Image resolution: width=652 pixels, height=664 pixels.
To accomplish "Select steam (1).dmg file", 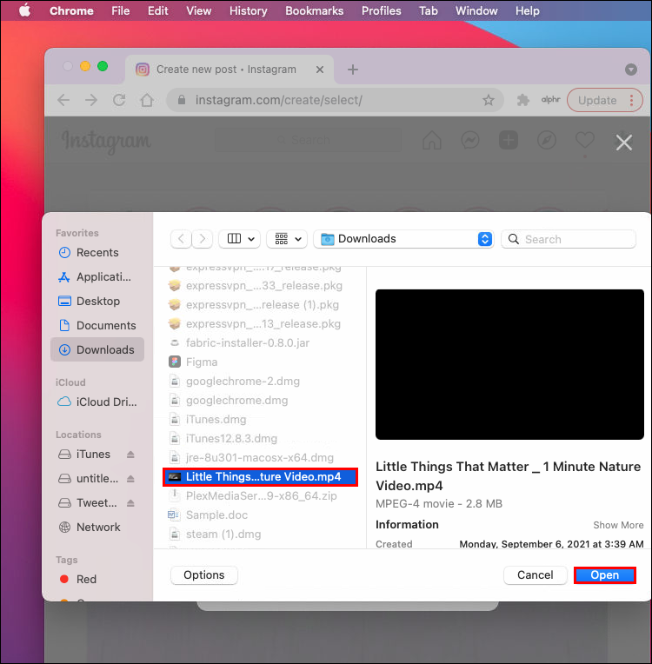I will point(260,534).
